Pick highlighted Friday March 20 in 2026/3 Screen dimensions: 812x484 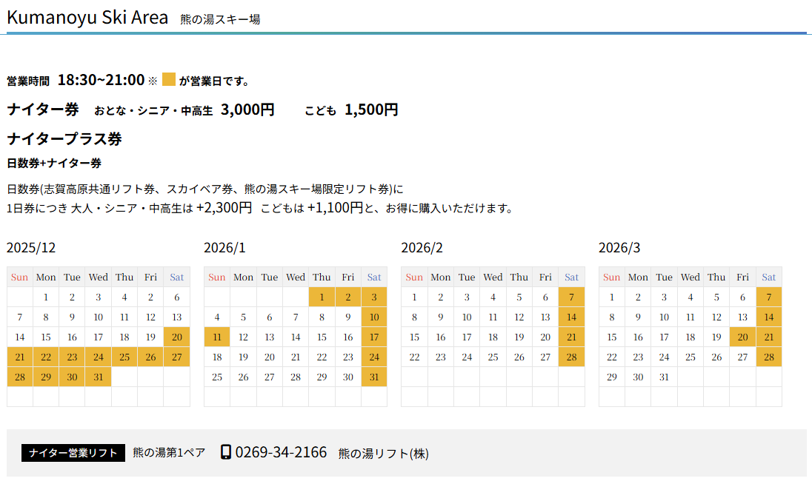pos(742,337)
